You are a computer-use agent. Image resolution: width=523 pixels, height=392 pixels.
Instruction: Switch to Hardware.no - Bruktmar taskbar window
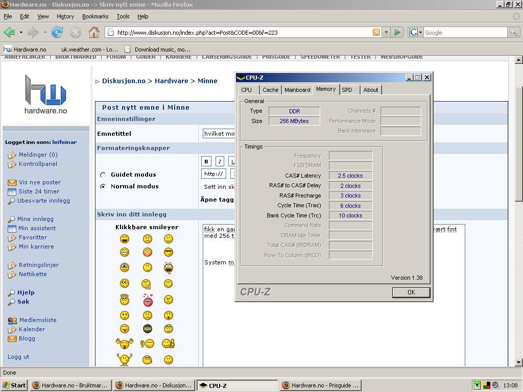coord(70,385)
